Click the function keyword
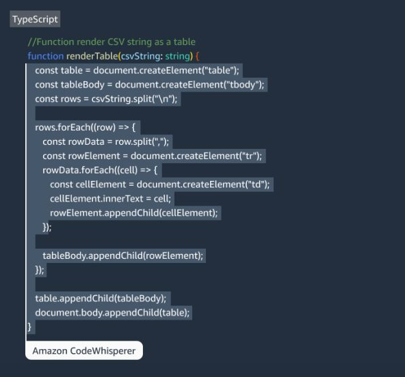405x377 pixels. pyautogui.click(x=45, y=56)
